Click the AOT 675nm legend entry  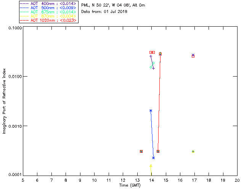pos(48,12)
